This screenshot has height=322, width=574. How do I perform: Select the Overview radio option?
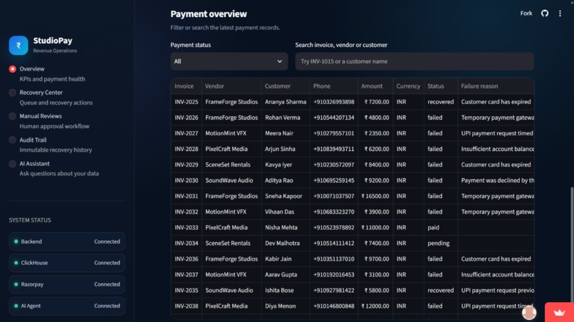pos(12,69)
